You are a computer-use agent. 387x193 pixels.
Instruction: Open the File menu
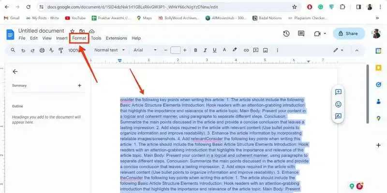(22, 38)
